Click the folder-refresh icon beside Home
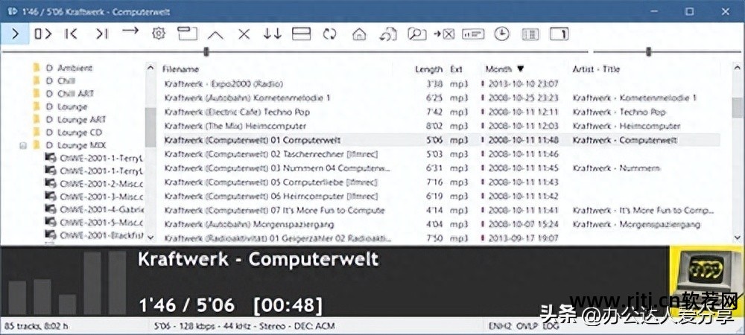Image resolution: width=745 pixels, height=335 pixels. (x=387, y=33)
